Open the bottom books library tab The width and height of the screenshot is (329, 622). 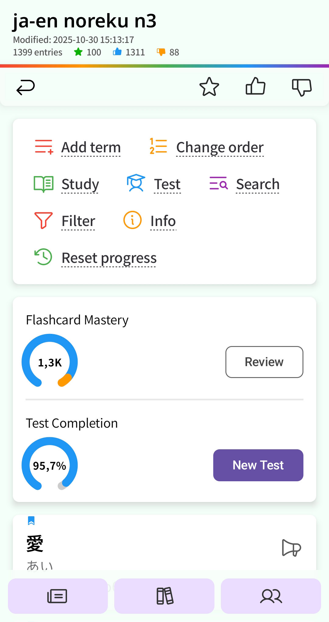164,596
